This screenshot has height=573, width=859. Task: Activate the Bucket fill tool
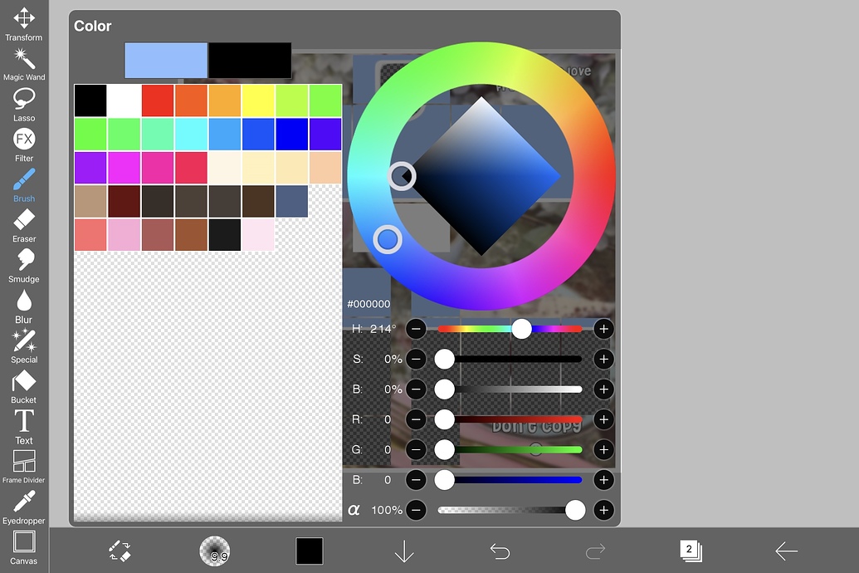(24, 383)
